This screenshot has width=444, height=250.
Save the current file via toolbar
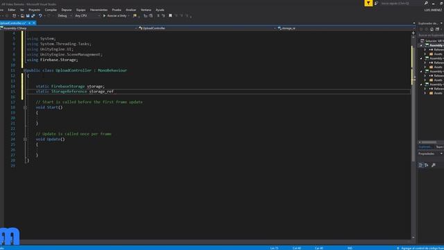(x=28, y=15)
